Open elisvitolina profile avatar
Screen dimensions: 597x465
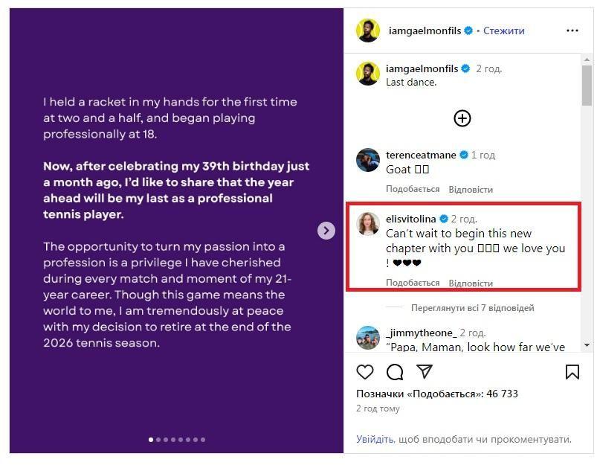click(x=368, y=224)
